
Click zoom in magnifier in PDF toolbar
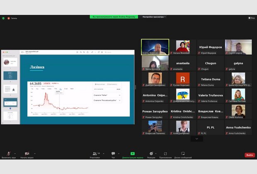(x=84, y=52)
